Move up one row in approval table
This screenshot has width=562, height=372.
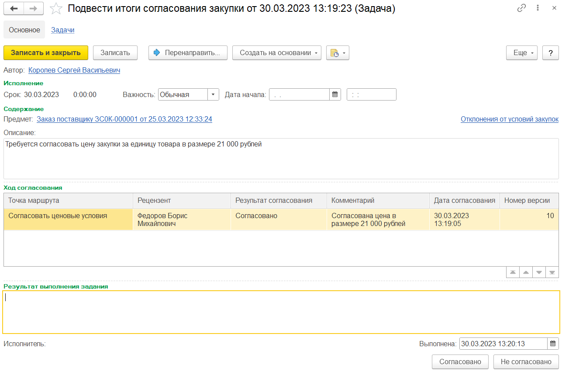click(x=526, y=272)
